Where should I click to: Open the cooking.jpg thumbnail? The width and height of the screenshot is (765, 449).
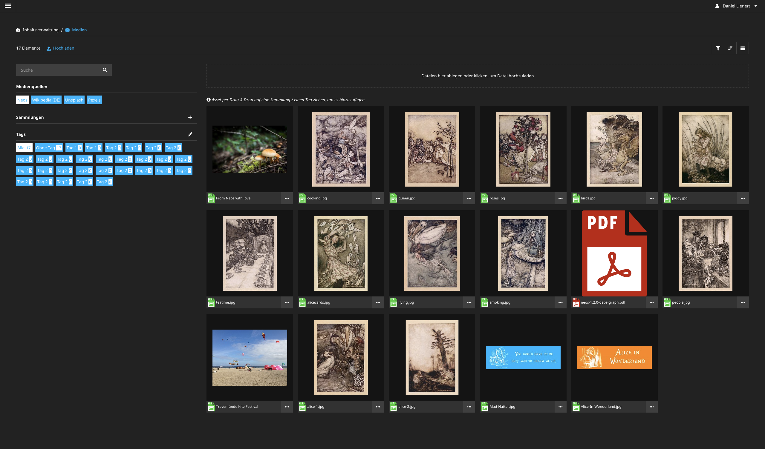coord(341,149)
